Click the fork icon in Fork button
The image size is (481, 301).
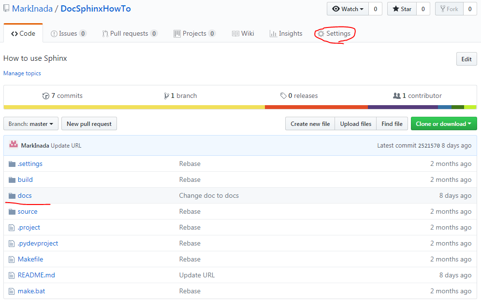coord(443,9)
